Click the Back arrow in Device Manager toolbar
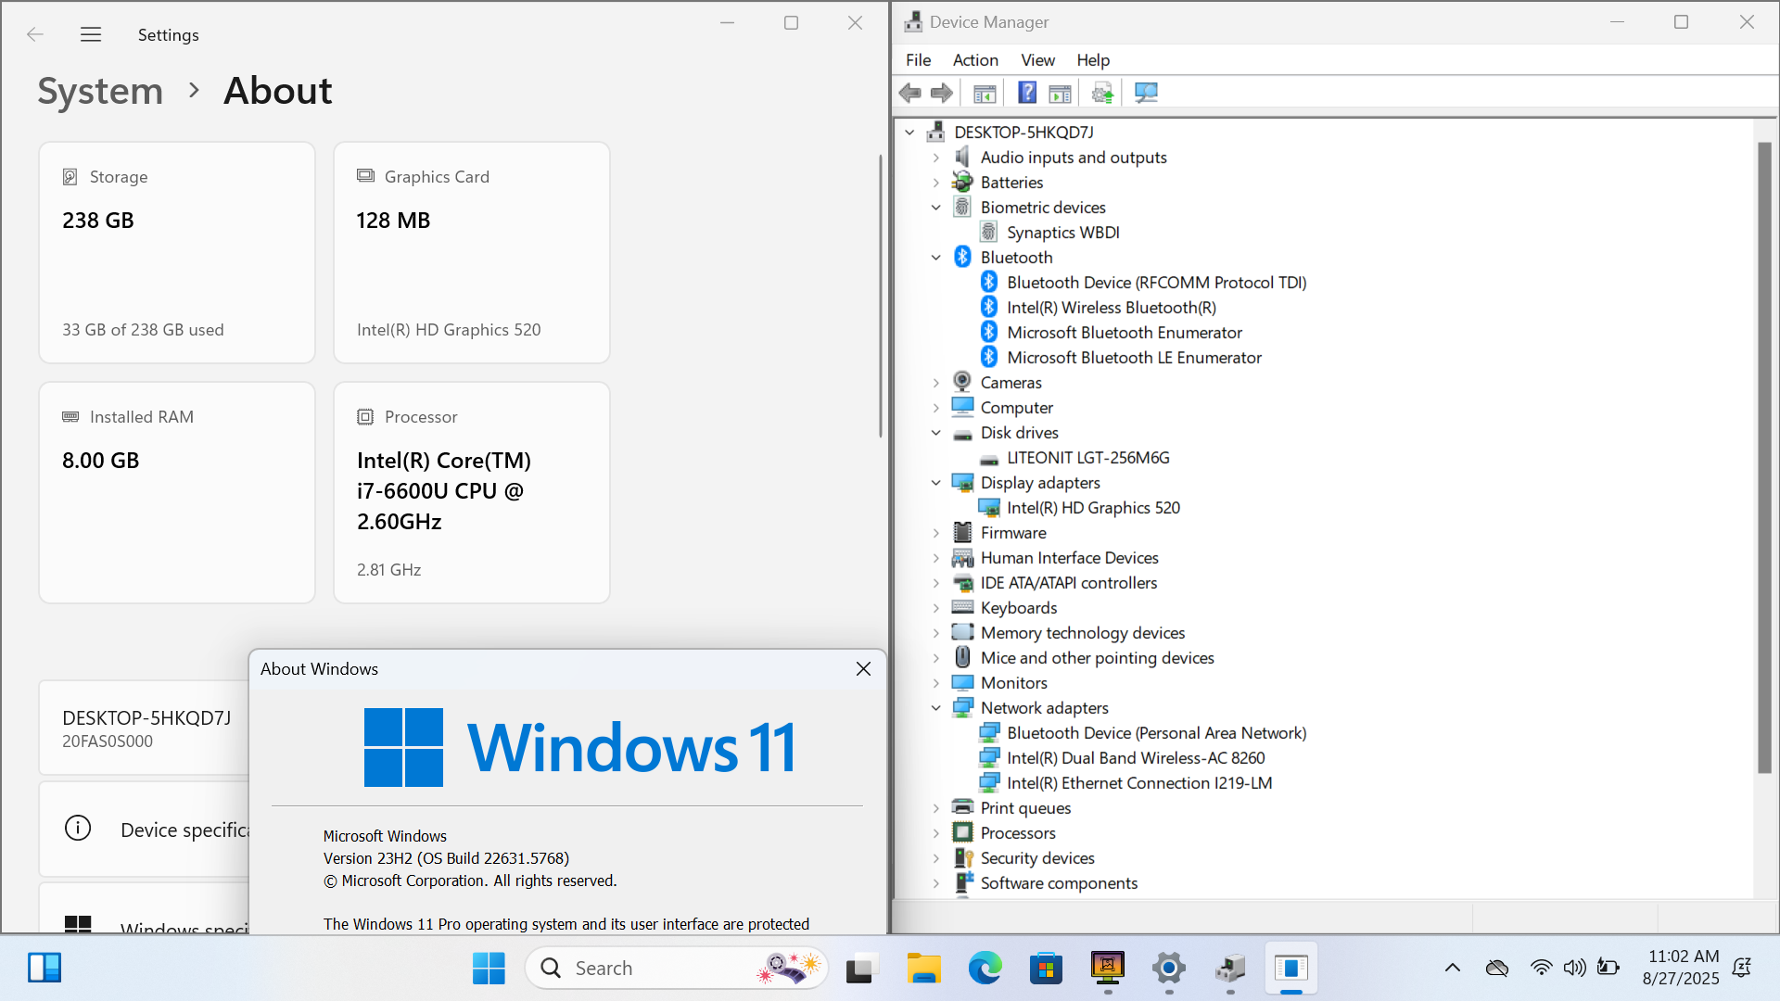 pos(910,93)
